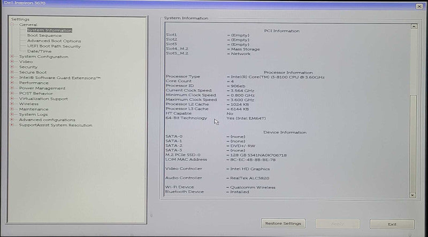This screenshot has width=428, height=237.
Task: Select the Video label
Action: (x=26, y=61)
